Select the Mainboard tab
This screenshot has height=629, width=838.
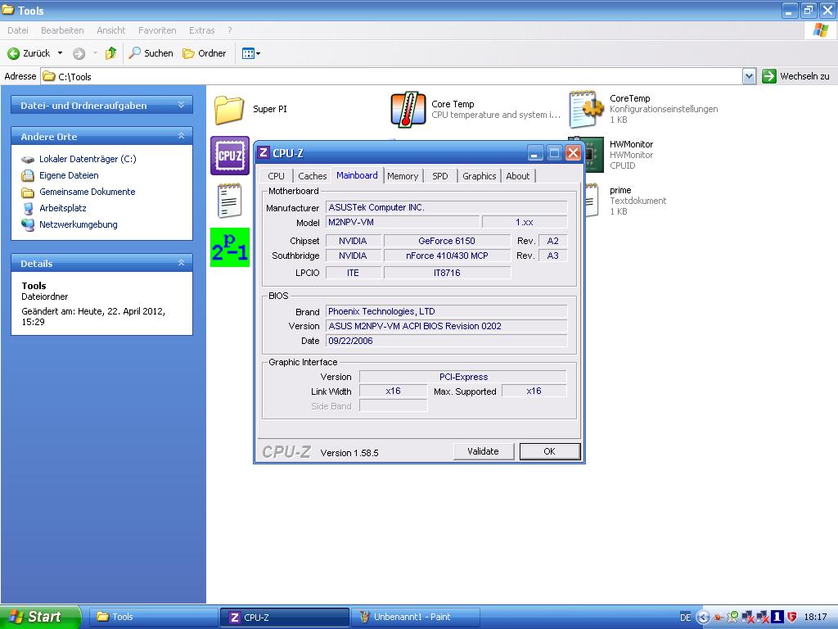pos(357,175)
